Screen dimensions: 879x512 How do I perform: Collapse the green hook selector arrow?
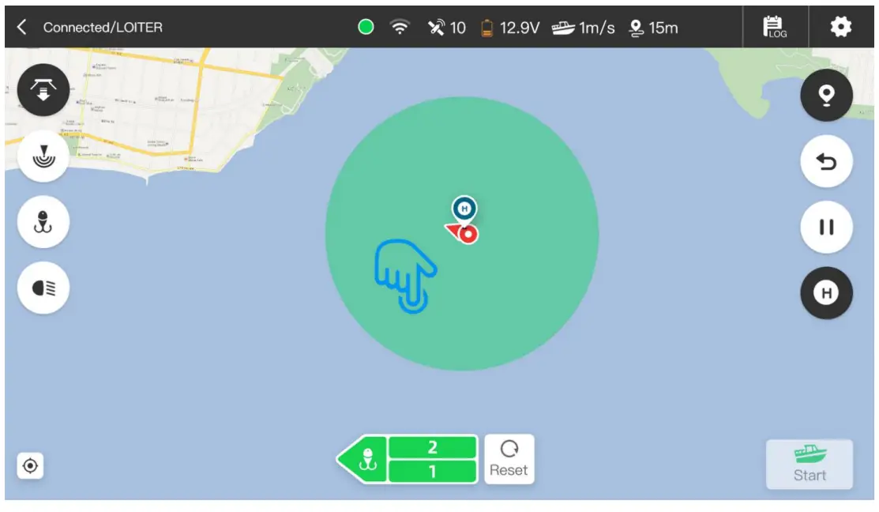pos(362,459)
